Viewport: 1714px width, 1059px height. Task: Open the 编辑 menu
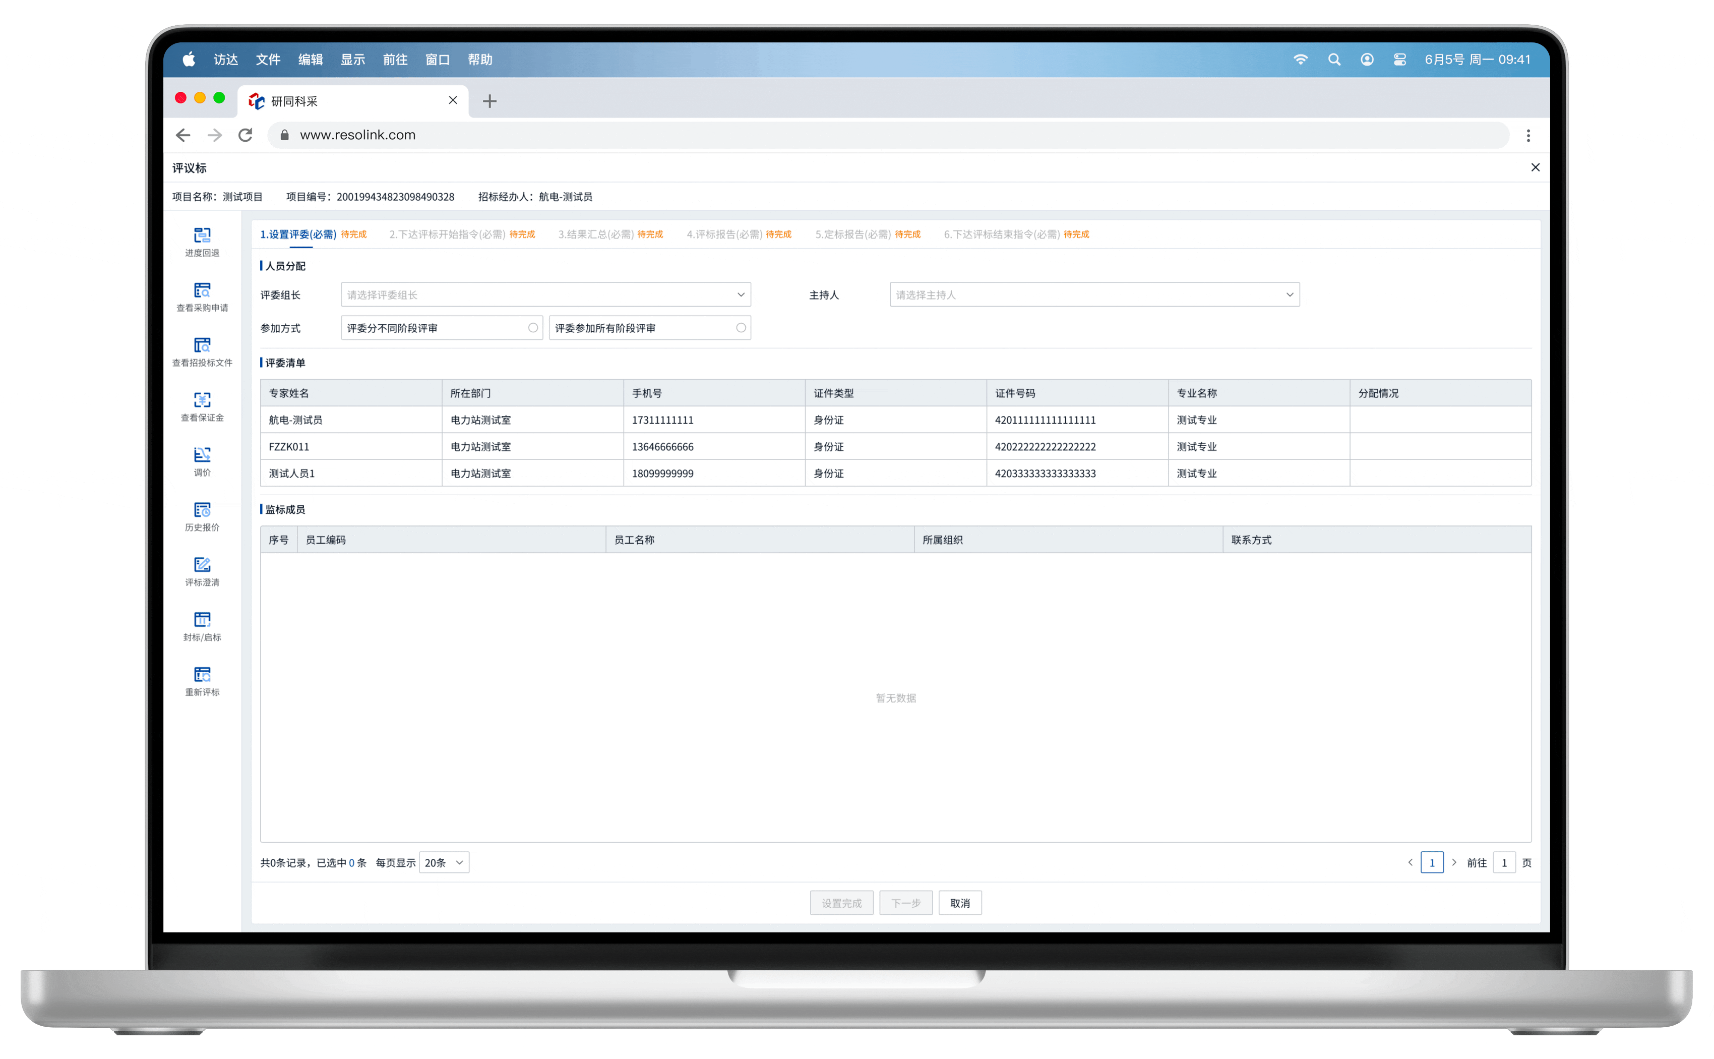[x=310, y=60]
